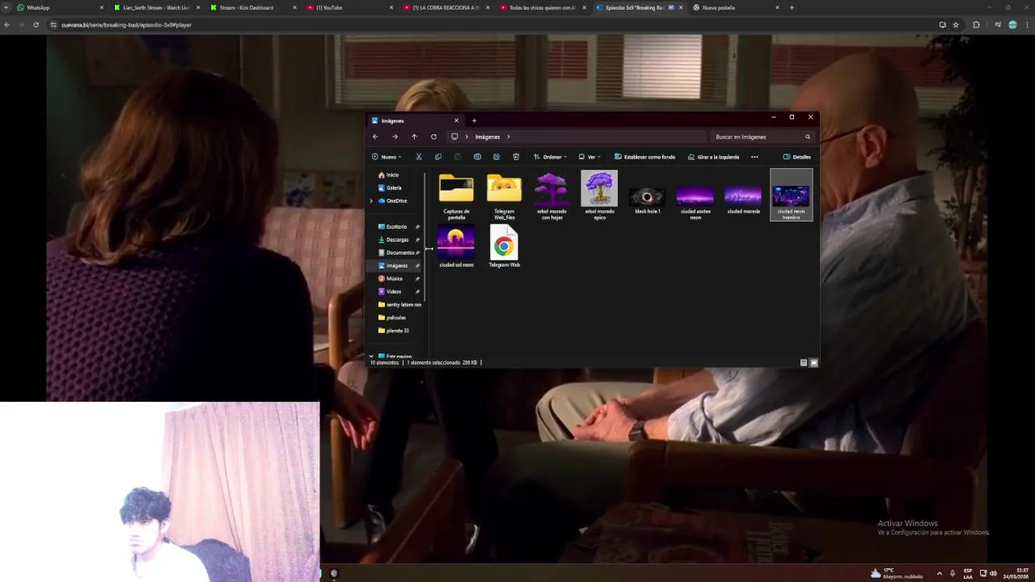Go forward in File Explorer
The image size is (1035, 582).
[x=395, y=137]
